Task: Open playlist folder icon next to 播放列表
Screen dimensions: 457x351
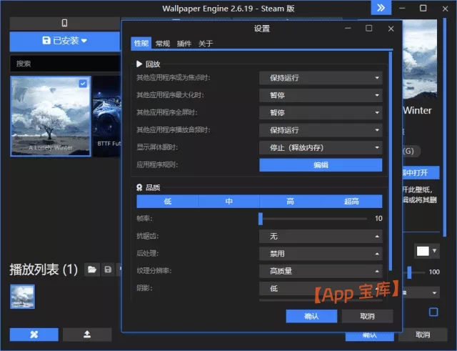Action: click(92, 270)
